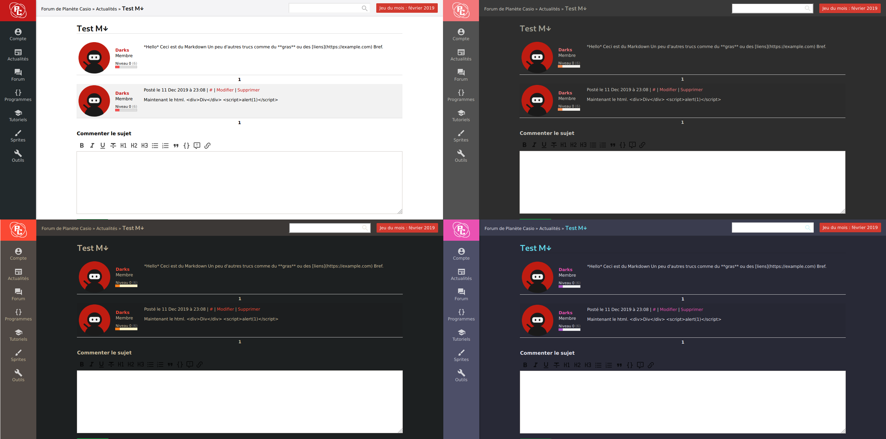886x439 pixels.
Task: Click Forum de Planète Casio breadcrumb in light theme
Action: [x=66, y=9]
